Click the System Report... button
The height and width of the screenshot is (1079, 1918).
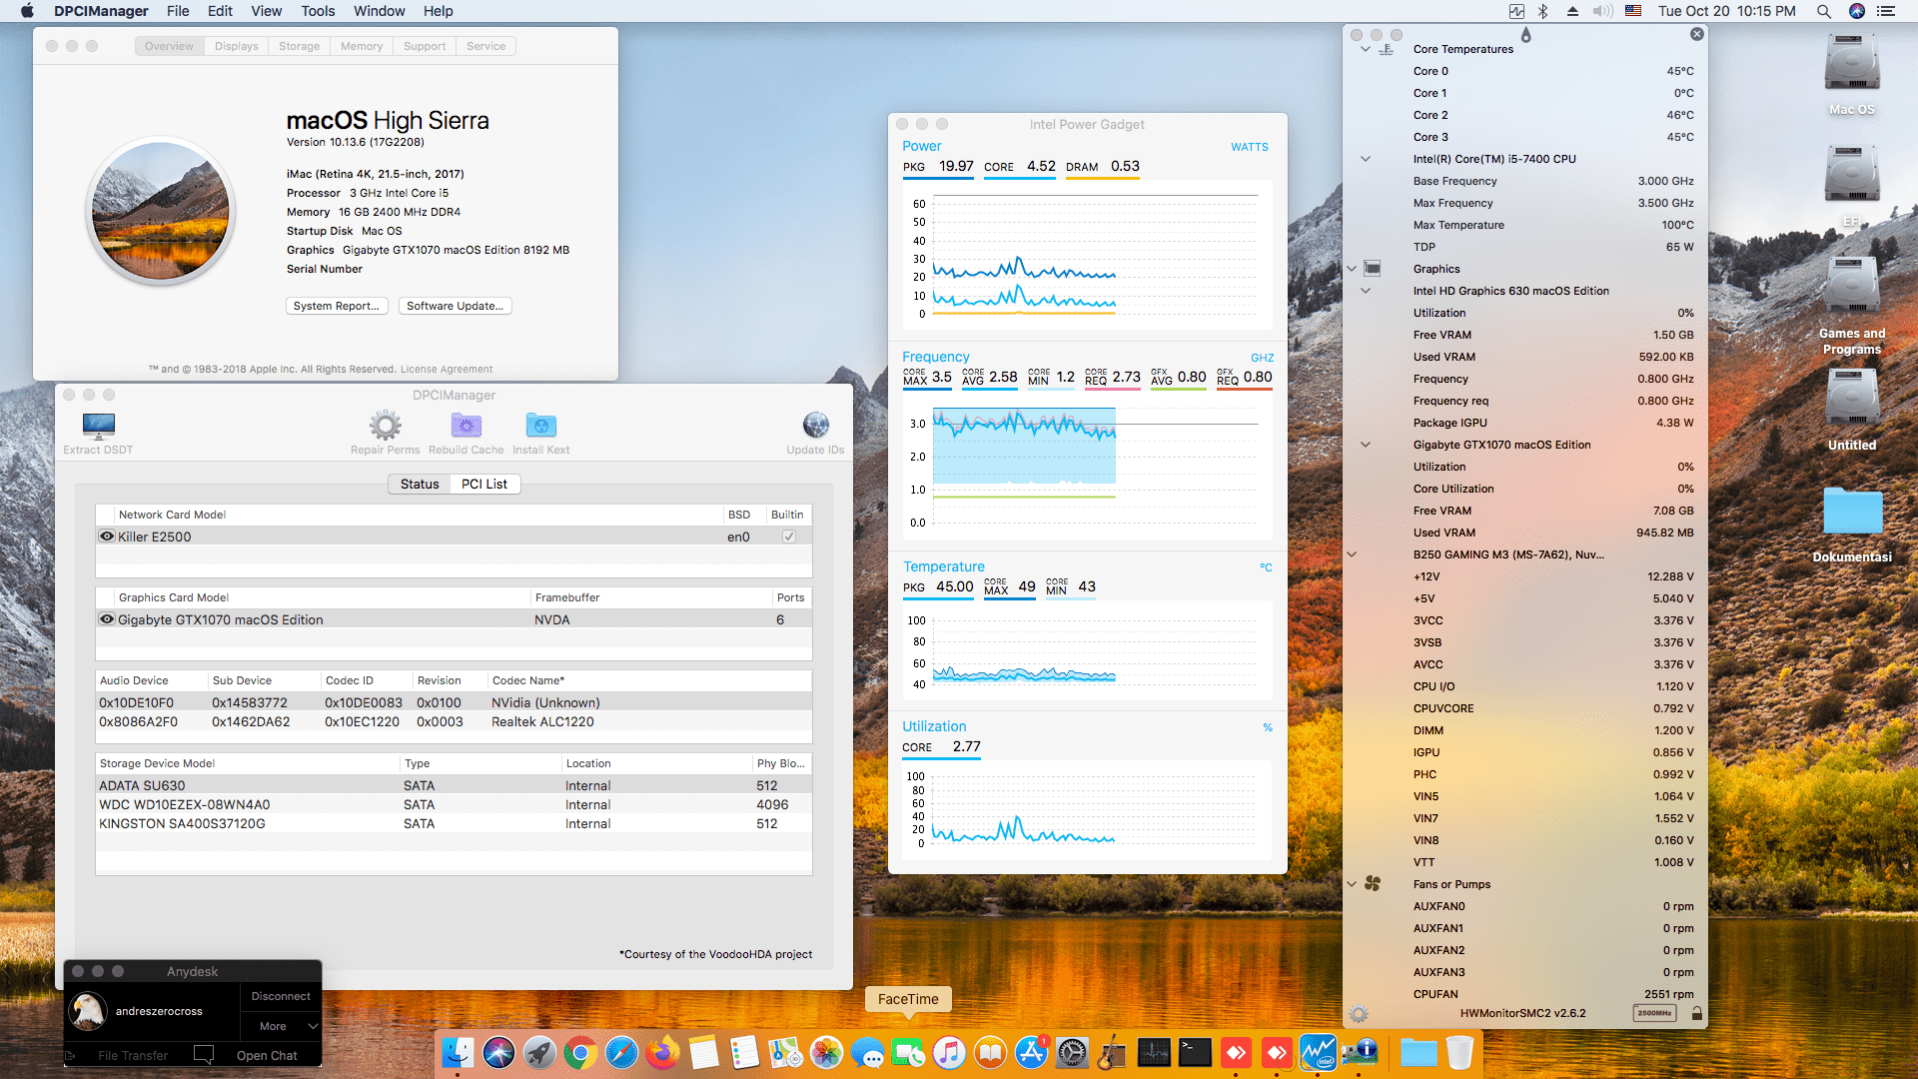click(337, 306)
